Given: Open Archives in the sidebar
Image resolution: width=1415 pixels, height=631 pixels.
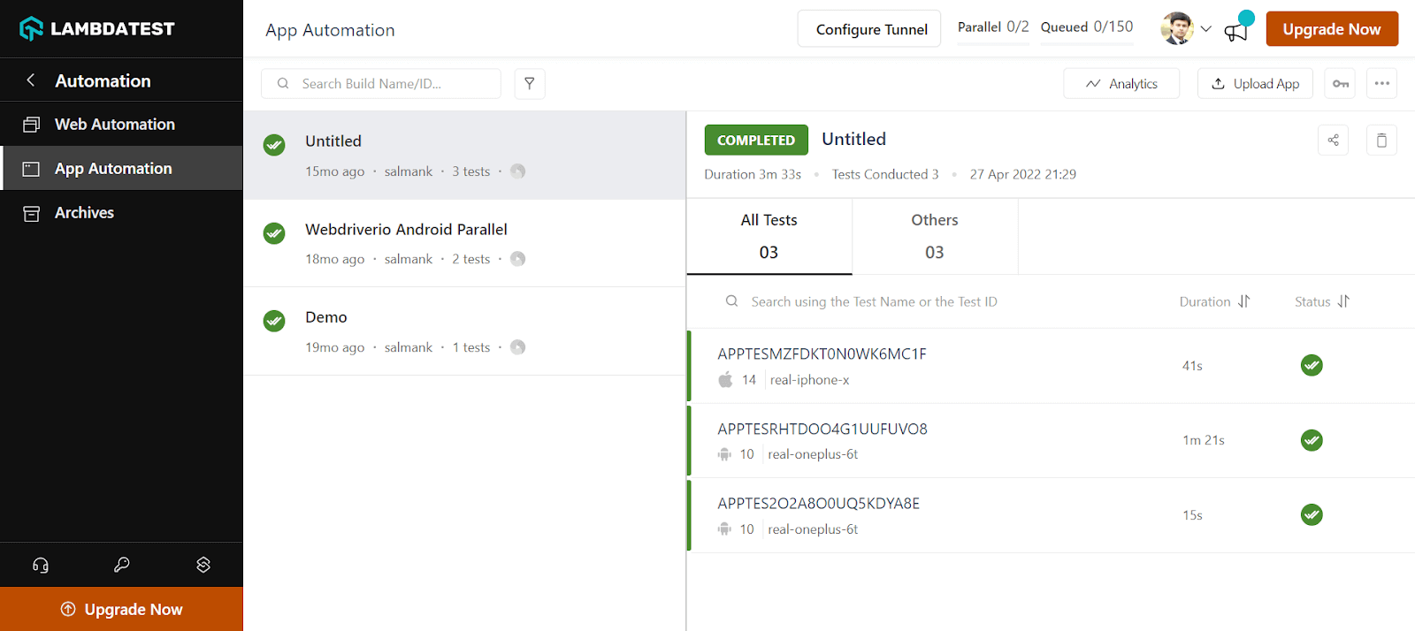Looking at the screenshot, I should pos(121,212).
